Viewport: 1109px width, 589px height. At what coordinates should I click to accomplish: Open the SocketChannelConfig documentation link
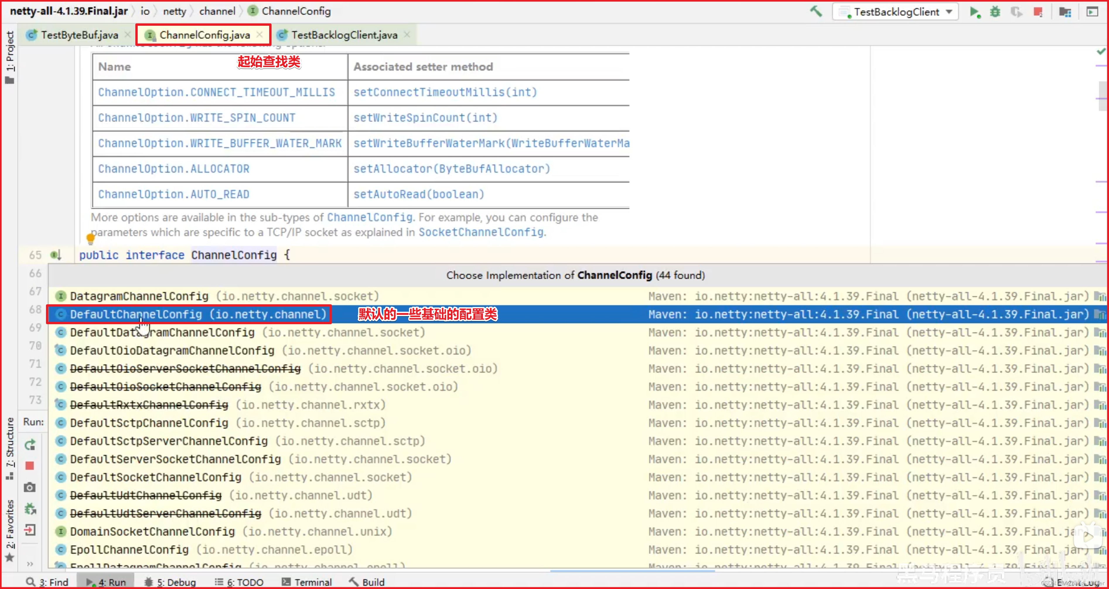481,232
